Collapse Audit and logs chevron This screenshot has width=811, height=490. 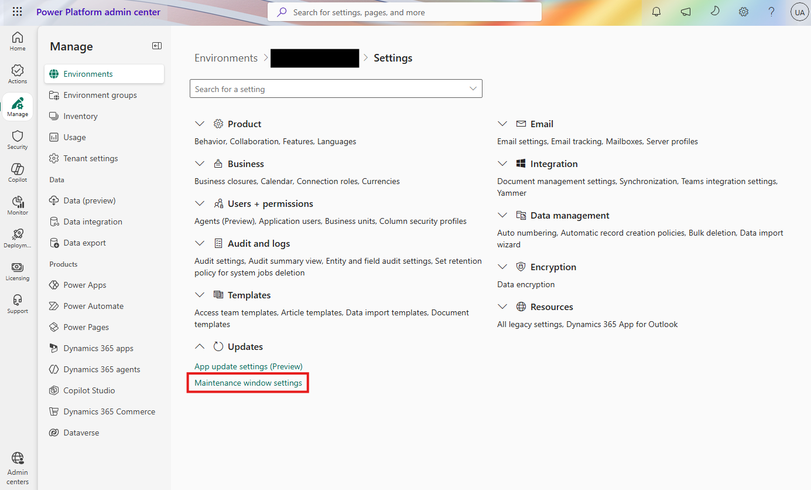(x=200, y=244)
